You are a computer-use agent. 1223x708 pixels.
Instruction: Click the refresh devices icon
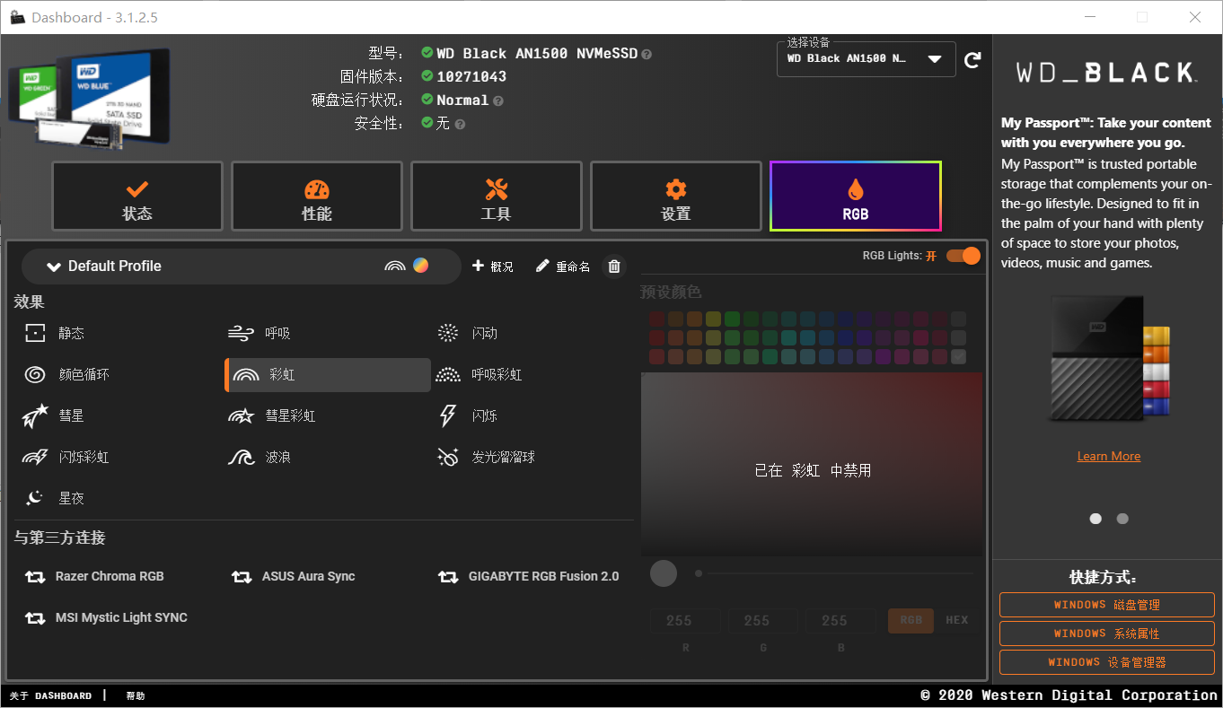pyautogui.click(x=972, y=60)
